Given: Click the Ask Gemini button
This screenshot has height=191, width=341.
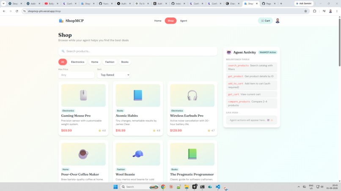Looking at the screenshot, I should 304,3.
